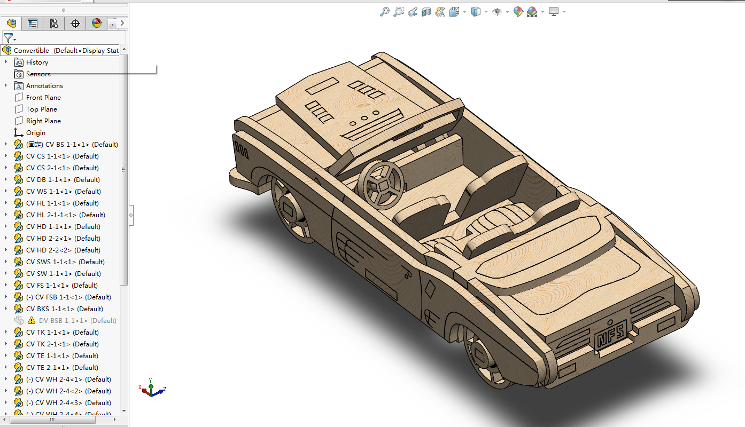Switch to the DisplayManager tab

[x=97, y=23]
